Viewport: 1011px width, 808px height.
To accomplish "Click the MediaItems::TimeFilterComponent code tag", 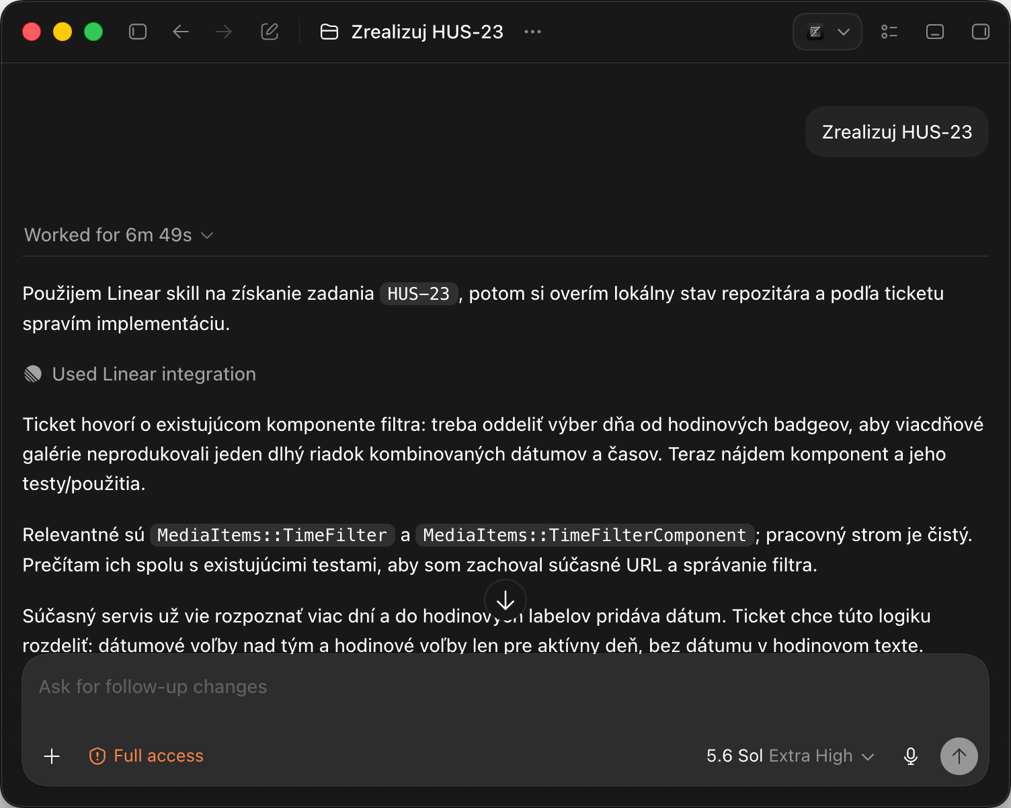I will click(x=585, y=535).
